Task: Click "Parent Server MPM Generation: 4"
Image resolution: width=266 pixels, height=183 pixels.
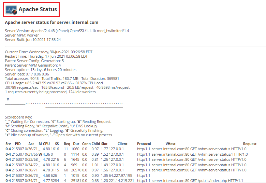Action: [x=33, y=65]
